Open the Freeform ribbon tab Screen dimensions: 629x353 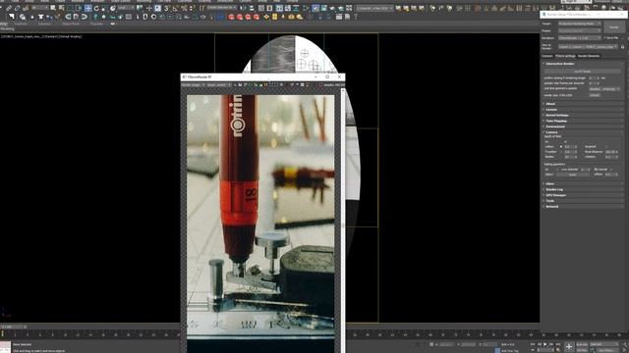[x=21, y=24]
